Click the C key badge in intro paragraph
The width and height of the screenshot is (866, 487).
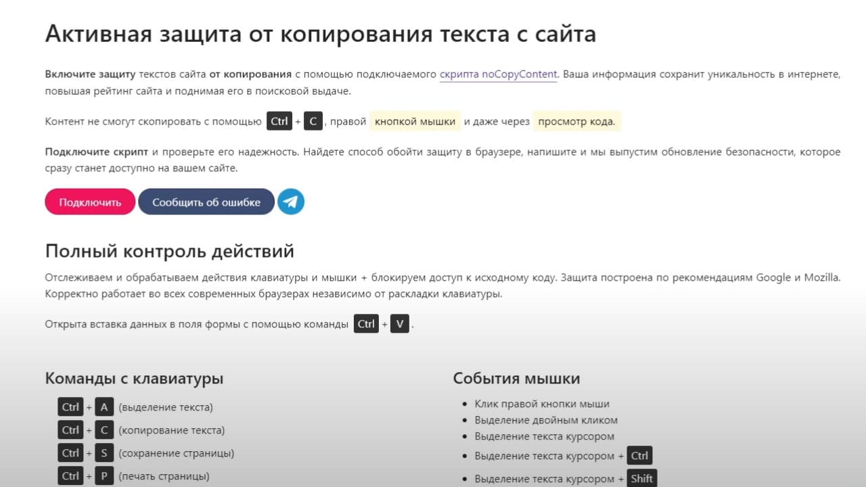[313, 122]
